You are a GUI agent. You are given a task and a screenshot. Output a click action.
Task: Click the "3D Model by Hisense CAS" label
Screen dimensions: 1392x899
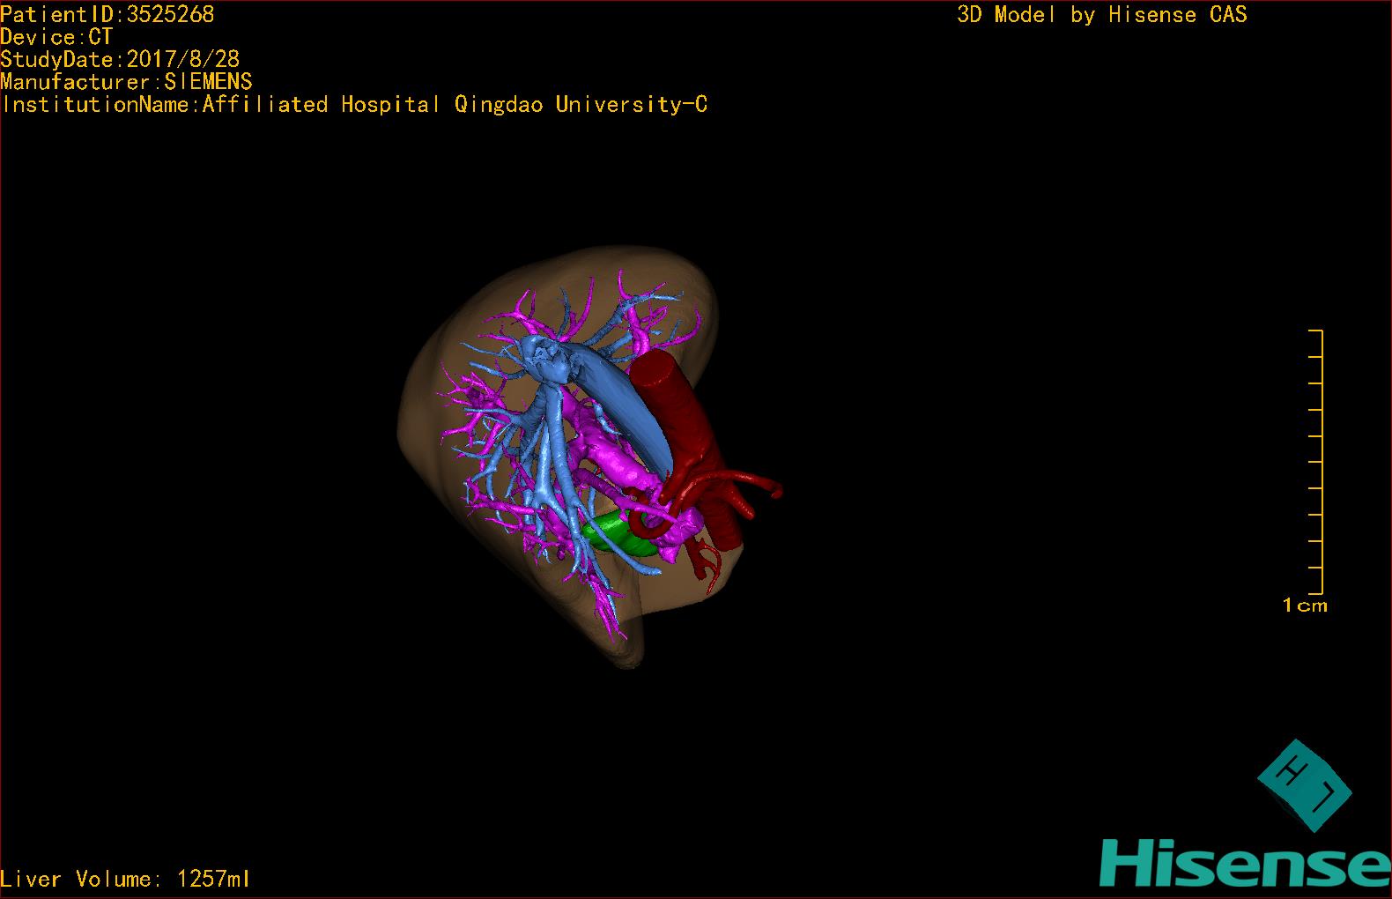tap(1102, 14)
